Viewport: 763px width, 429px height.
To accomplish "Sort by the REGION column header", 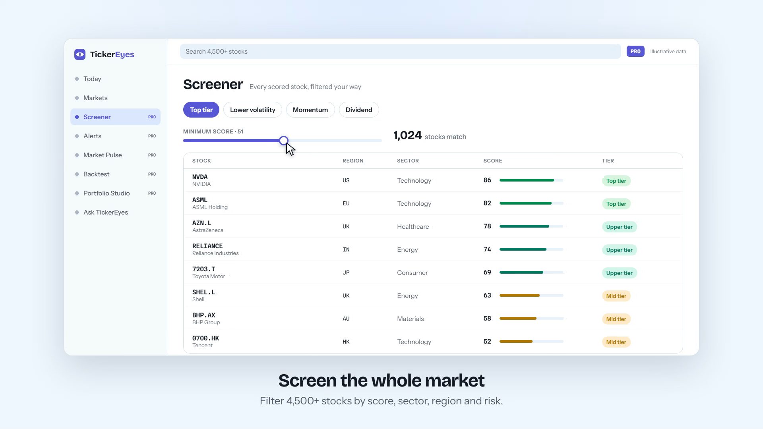I will (x=353, y=160).
